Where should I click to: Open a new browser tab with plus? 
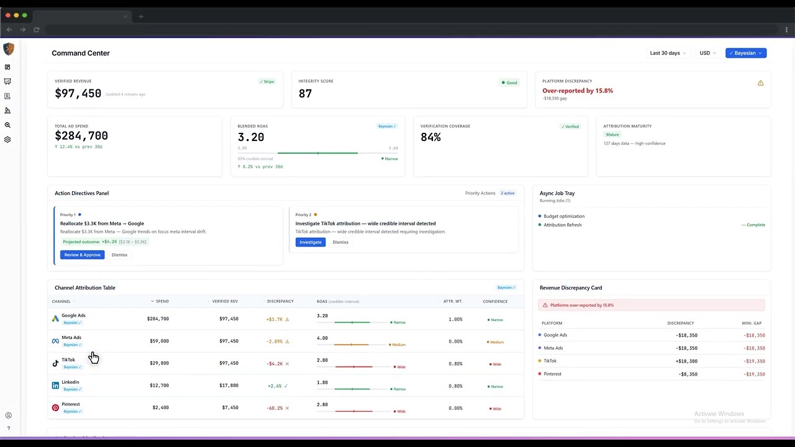[x=141, y=16]
